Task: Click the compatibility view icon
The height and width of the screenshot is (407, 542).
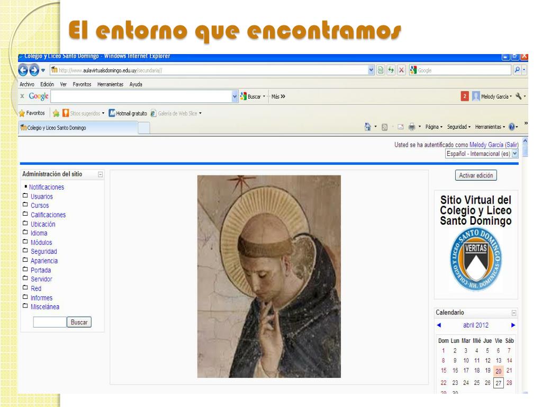Action: tap(381, 70)
